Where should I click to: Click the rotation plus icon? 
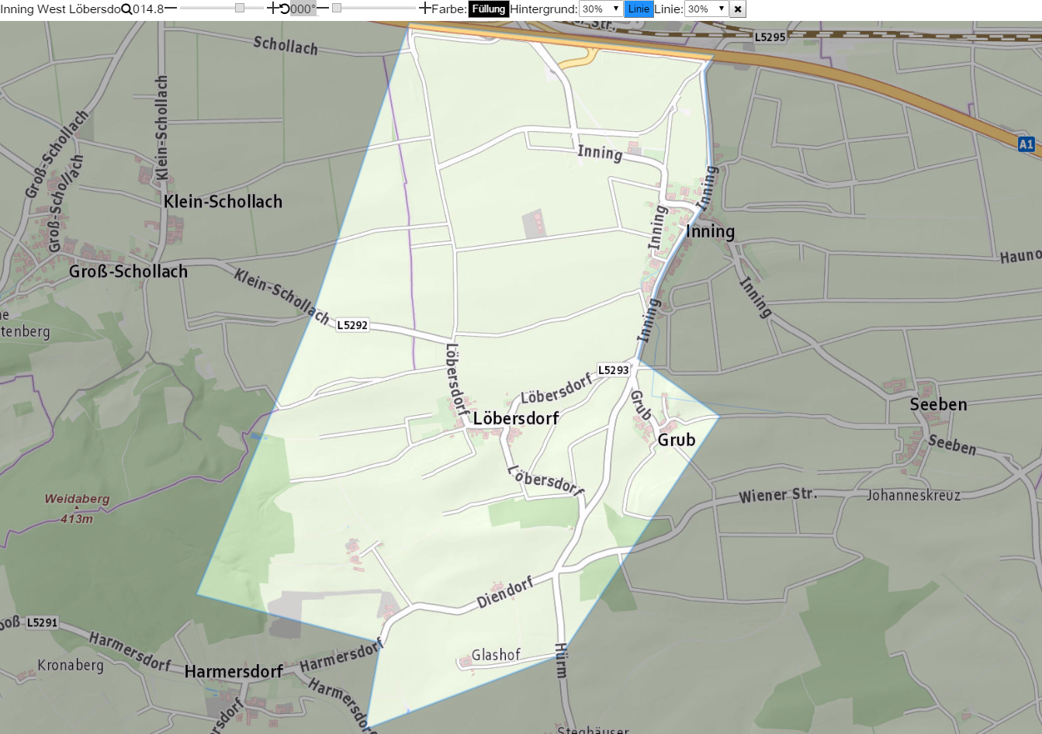click(x=425, y=9)
